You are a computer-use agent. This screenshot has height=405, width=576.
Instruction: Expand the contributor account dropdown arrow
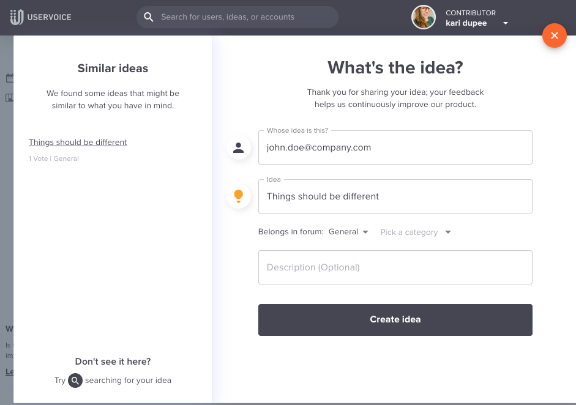click(x=506, y=23)
